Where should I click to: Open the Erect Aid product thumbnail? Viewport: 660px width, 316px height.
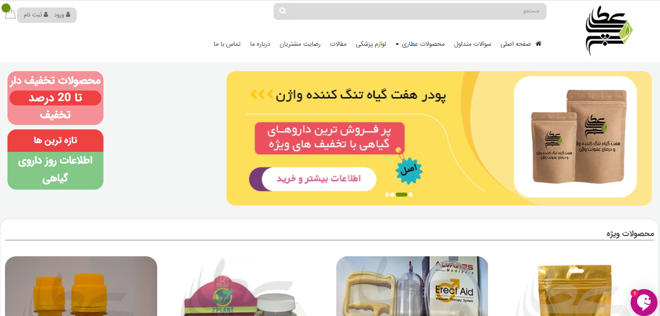(412, 286)
